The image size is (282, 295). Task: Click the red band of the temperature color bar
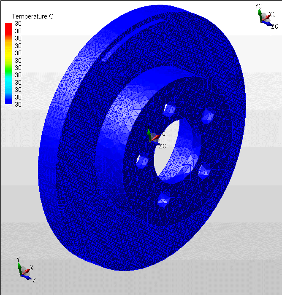(8, 28)
